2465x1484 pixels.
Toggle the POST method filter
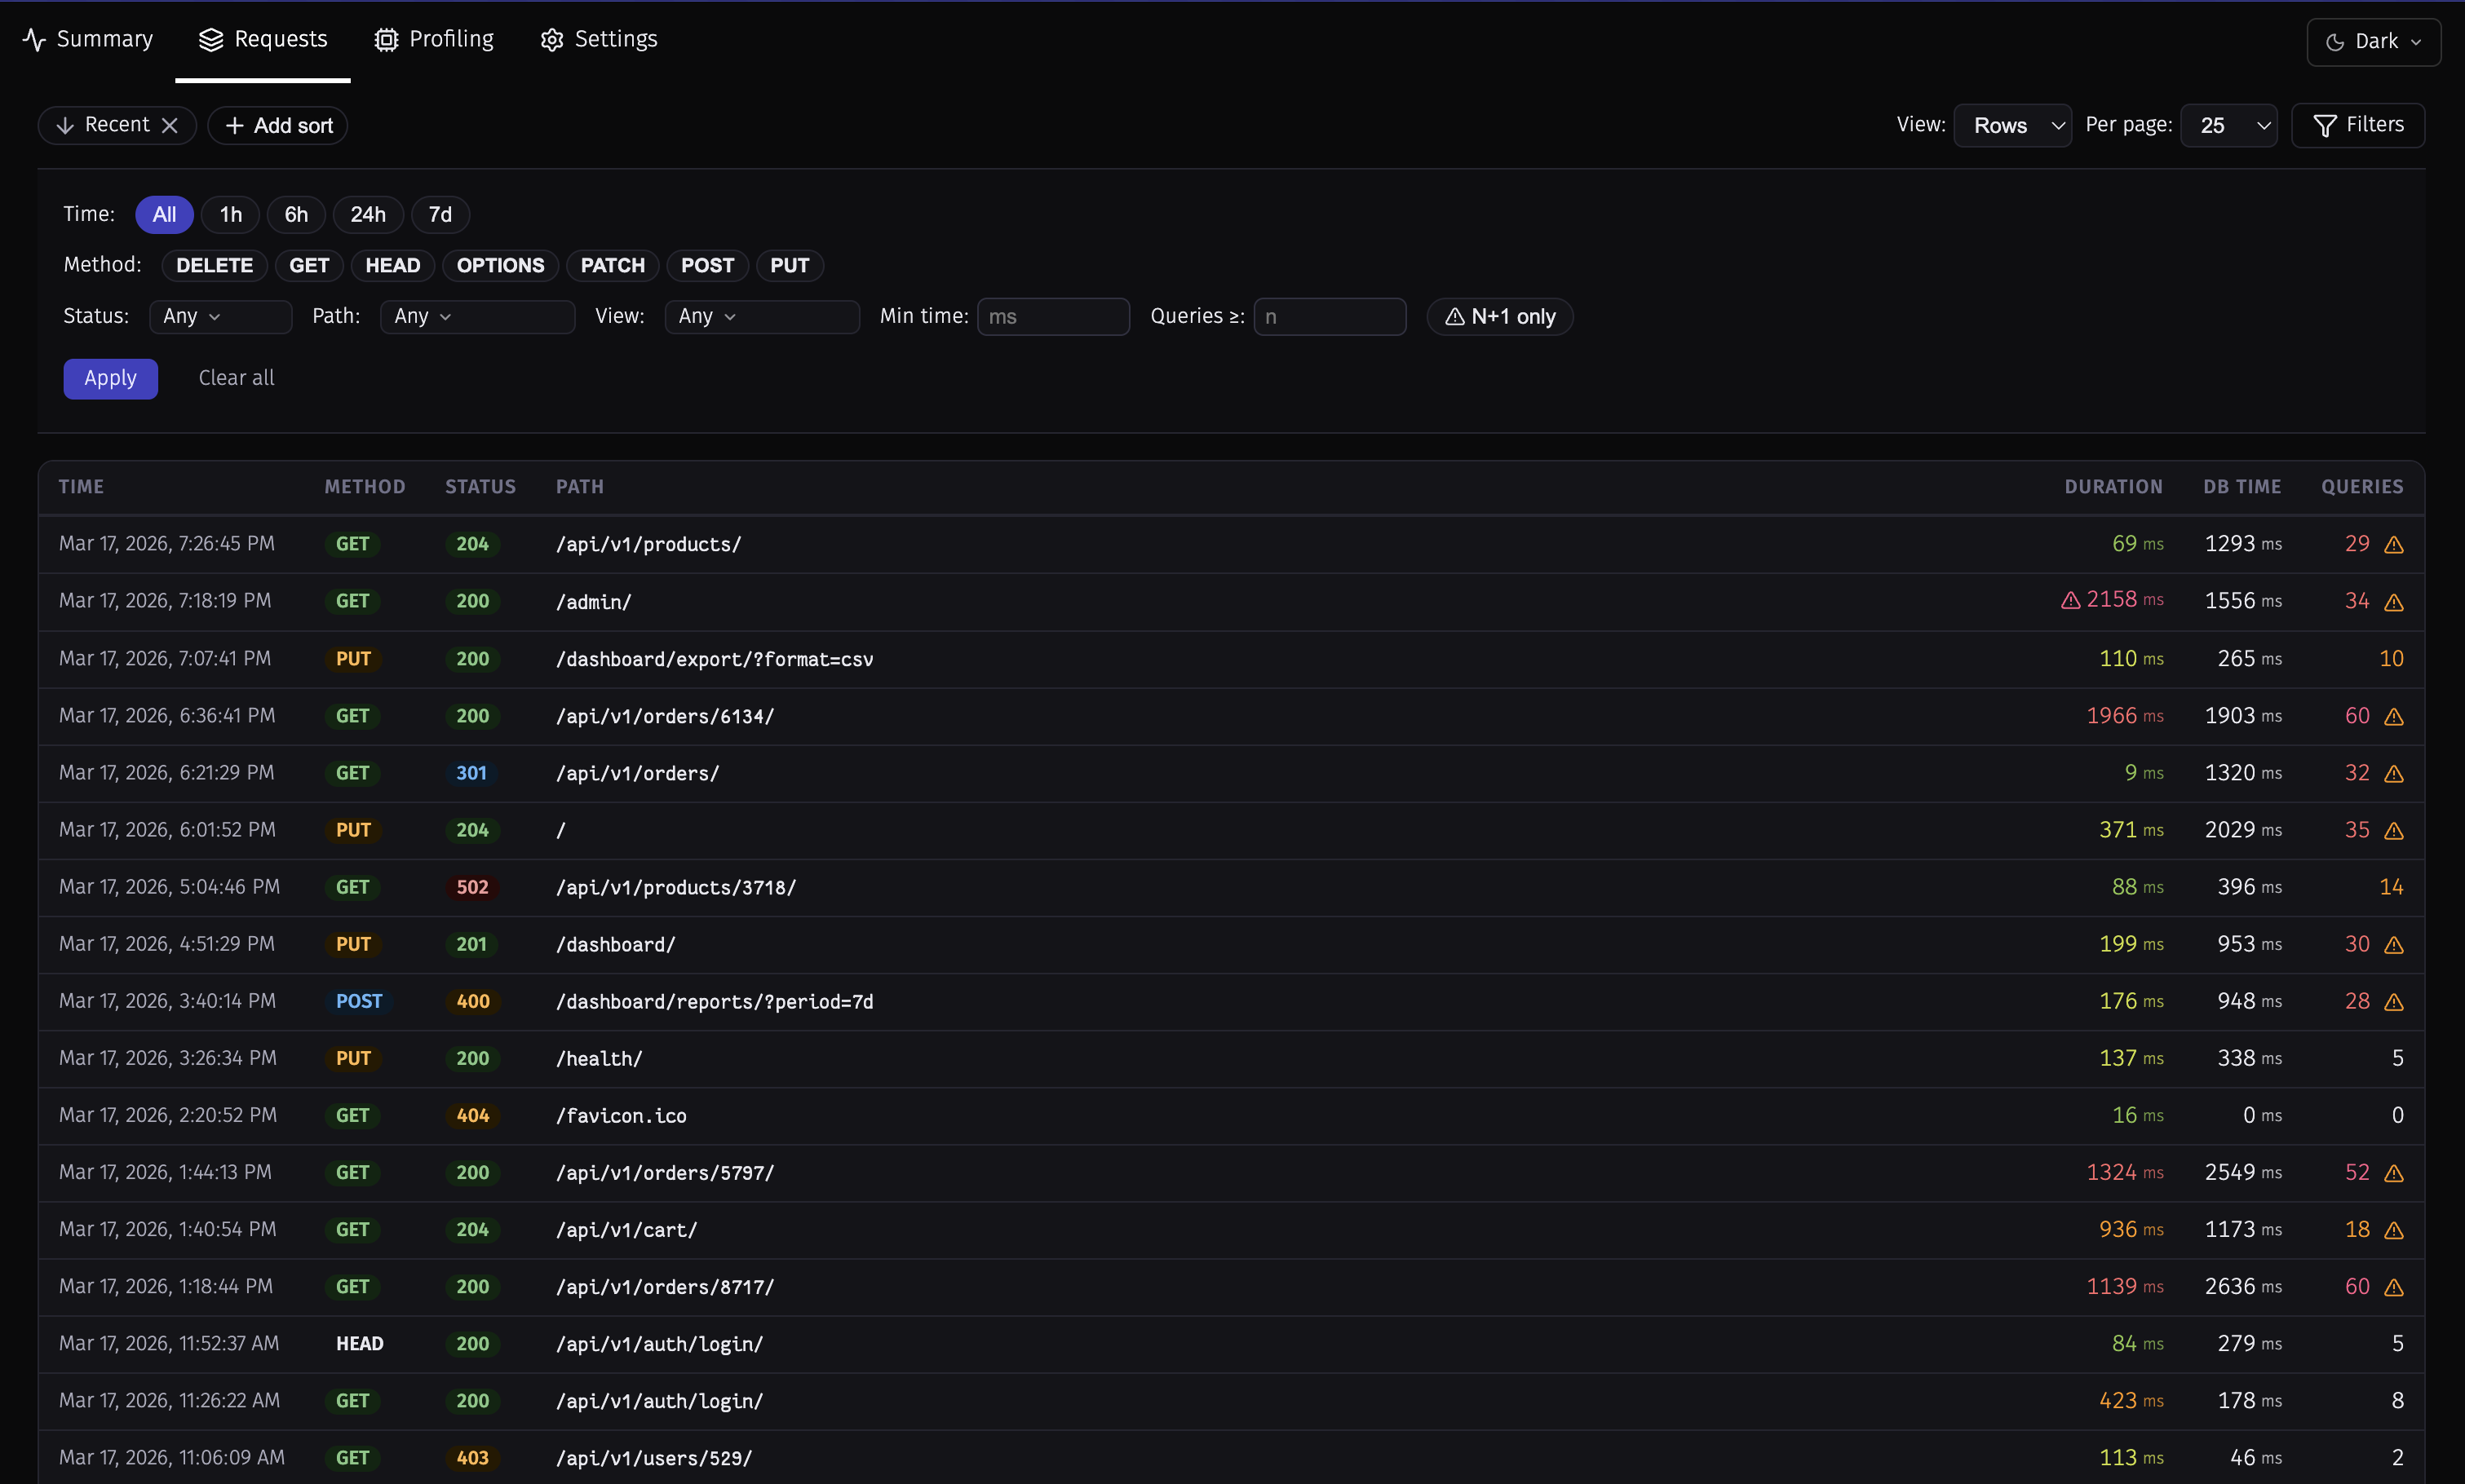coord(707,265)
